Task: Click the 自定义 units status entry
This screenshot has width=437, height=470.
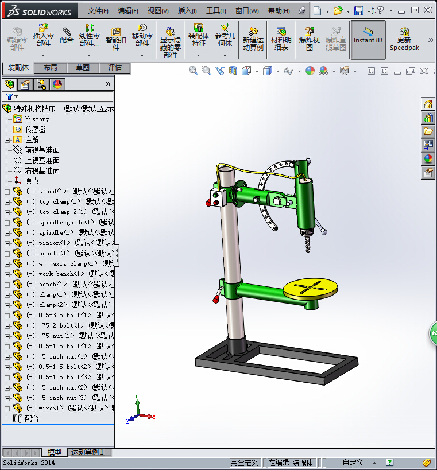Action: point(353,463)
